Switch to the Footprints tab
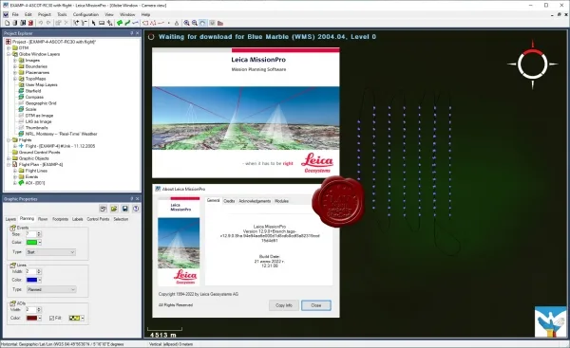 coord(61,219)
